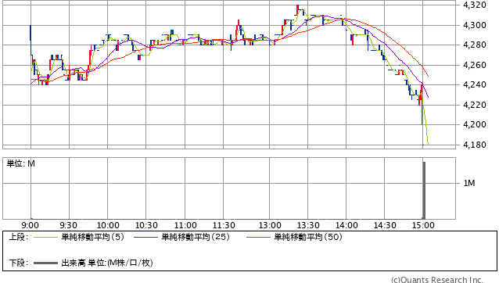499x283 pixels.
Task: Click the 単純移動平均(50) legend text
Action: [x=308, y=237]
